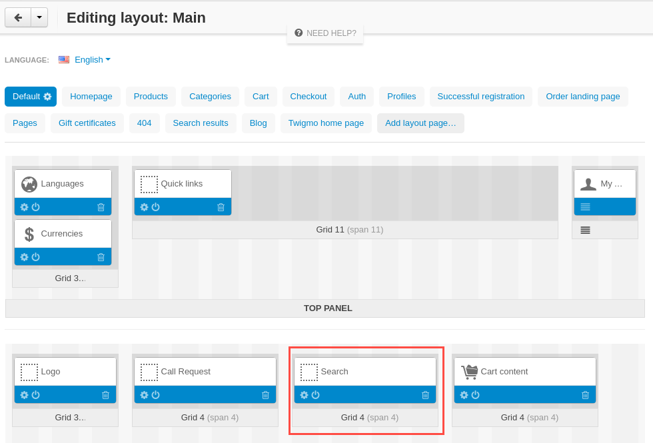Click trash icon on Cart content block

coord(585,394)
